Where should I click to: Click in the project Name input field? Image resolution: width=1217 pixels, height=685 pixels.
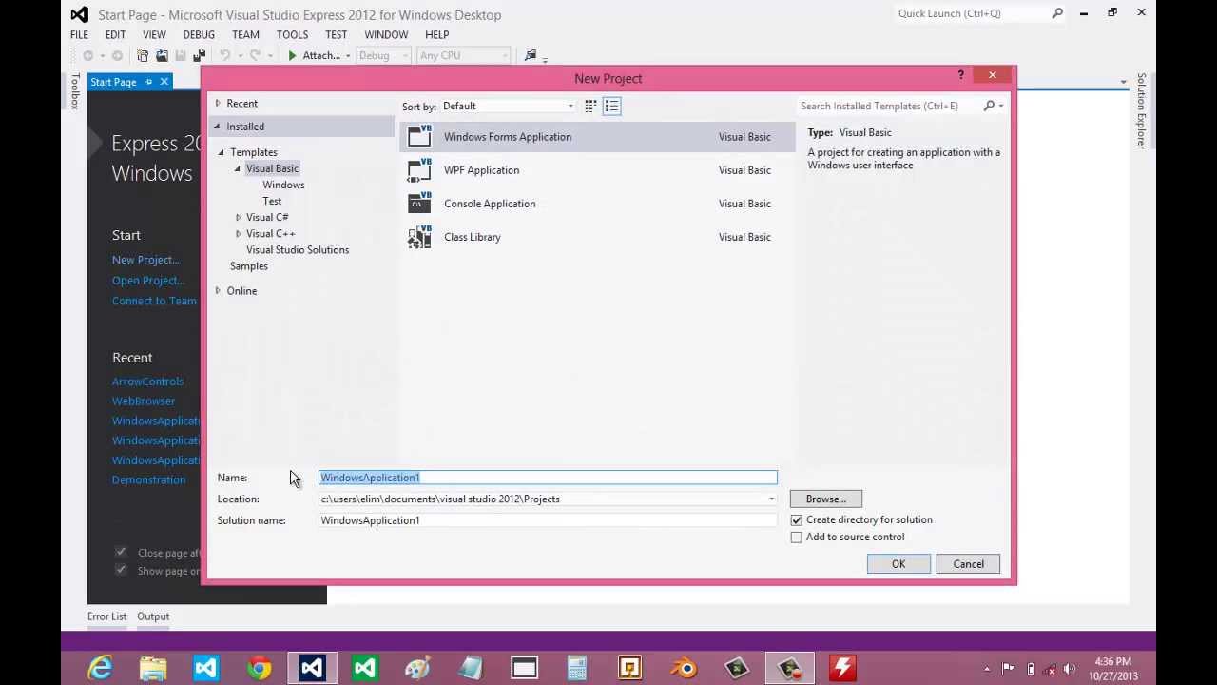click(x=548, y=478)
